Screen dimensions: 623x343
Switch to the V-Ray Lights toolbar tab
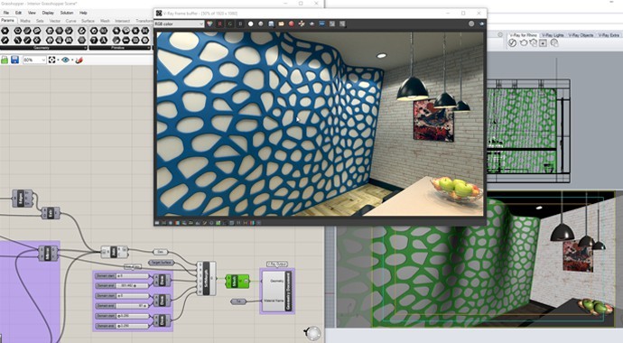tap(553, 35)
